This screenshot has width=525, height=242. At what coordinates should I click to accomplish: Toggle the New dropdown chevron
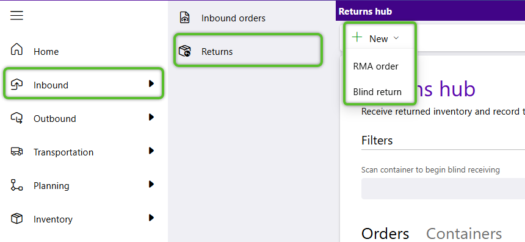[x=396, y=38]
